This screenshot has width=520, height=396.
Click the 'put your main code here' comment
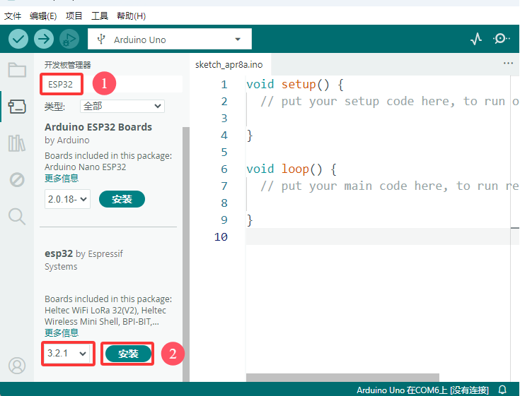(389, 186)
